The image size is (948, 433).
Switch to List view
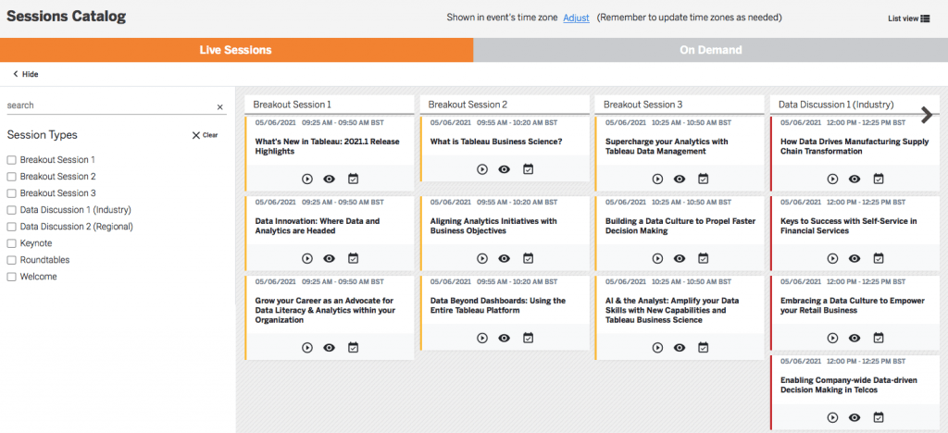pos(908,18)
